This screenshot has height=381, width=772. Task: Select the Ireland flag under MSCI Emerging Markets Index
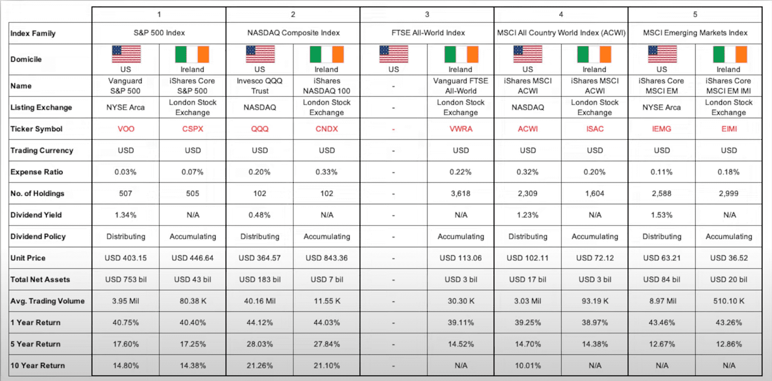point(730,54)
